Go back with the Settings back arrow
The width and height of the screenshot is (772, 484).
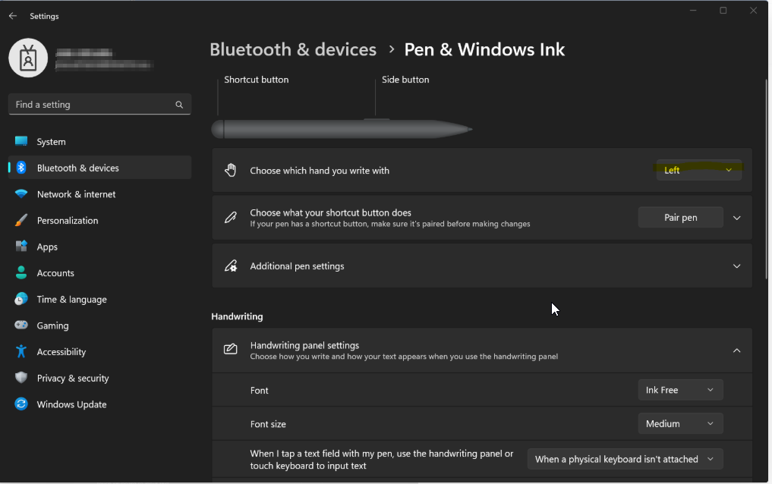(13, 16)
